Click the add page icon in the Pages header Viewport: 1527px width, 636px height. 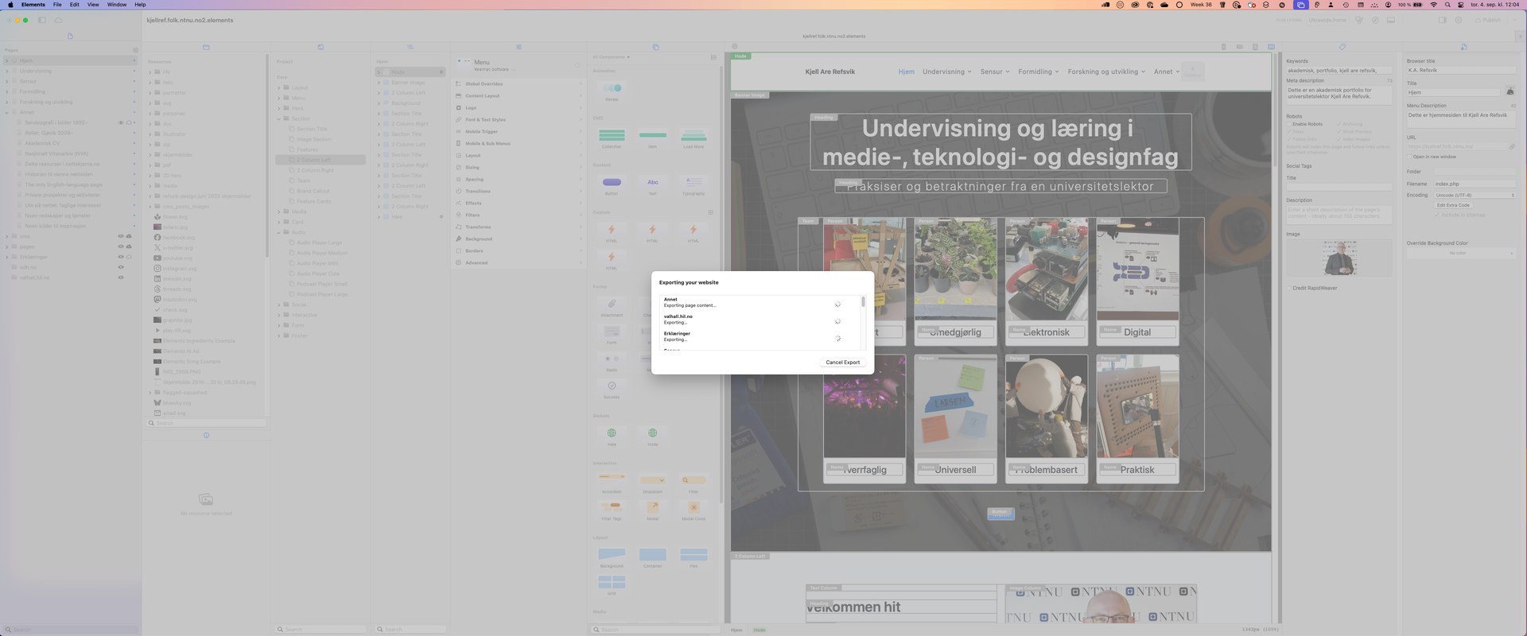(135, 50)
